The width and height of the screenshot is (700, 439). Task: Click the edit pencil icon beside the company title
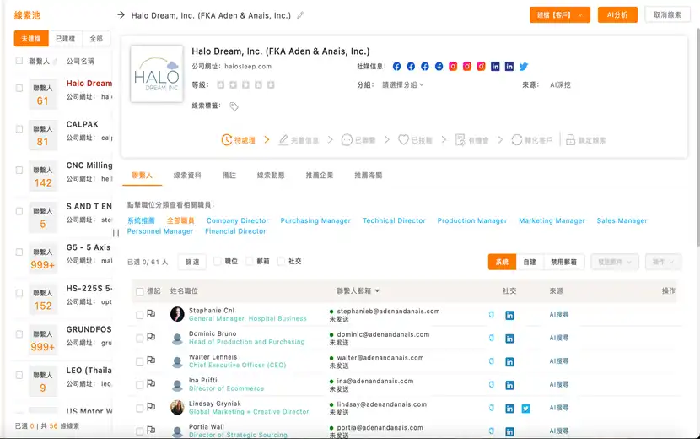tap(300, 15)
